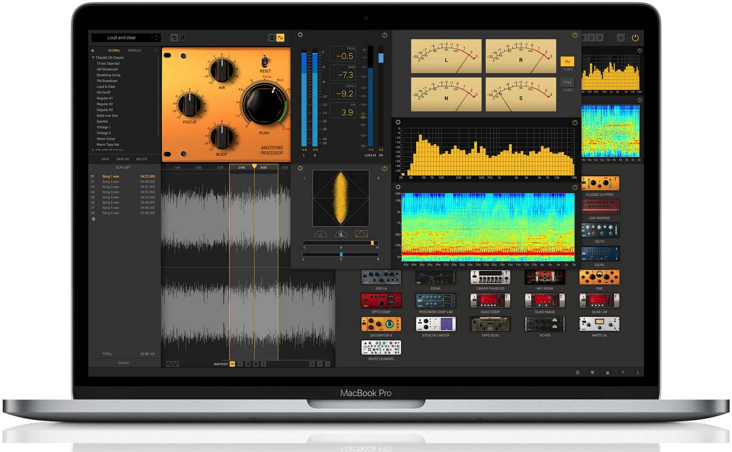Click the AIR knob
This screenshot has width=732, height=452.
221,70
